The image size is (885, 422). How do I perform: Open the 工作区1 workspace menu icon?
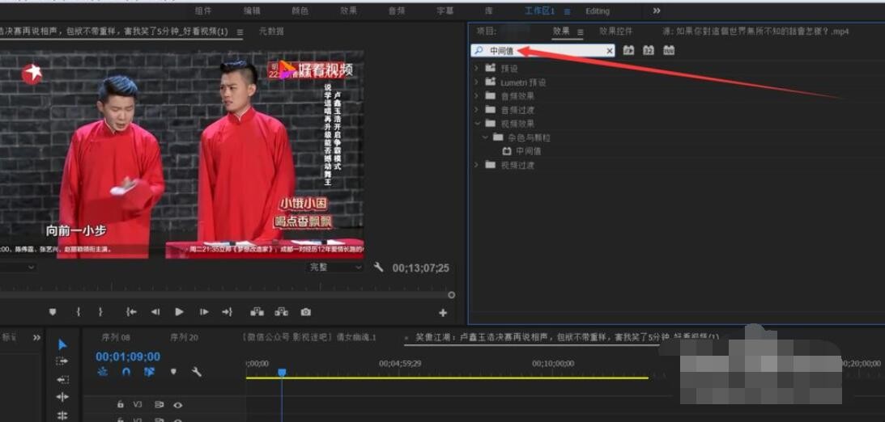coord(568,11)
